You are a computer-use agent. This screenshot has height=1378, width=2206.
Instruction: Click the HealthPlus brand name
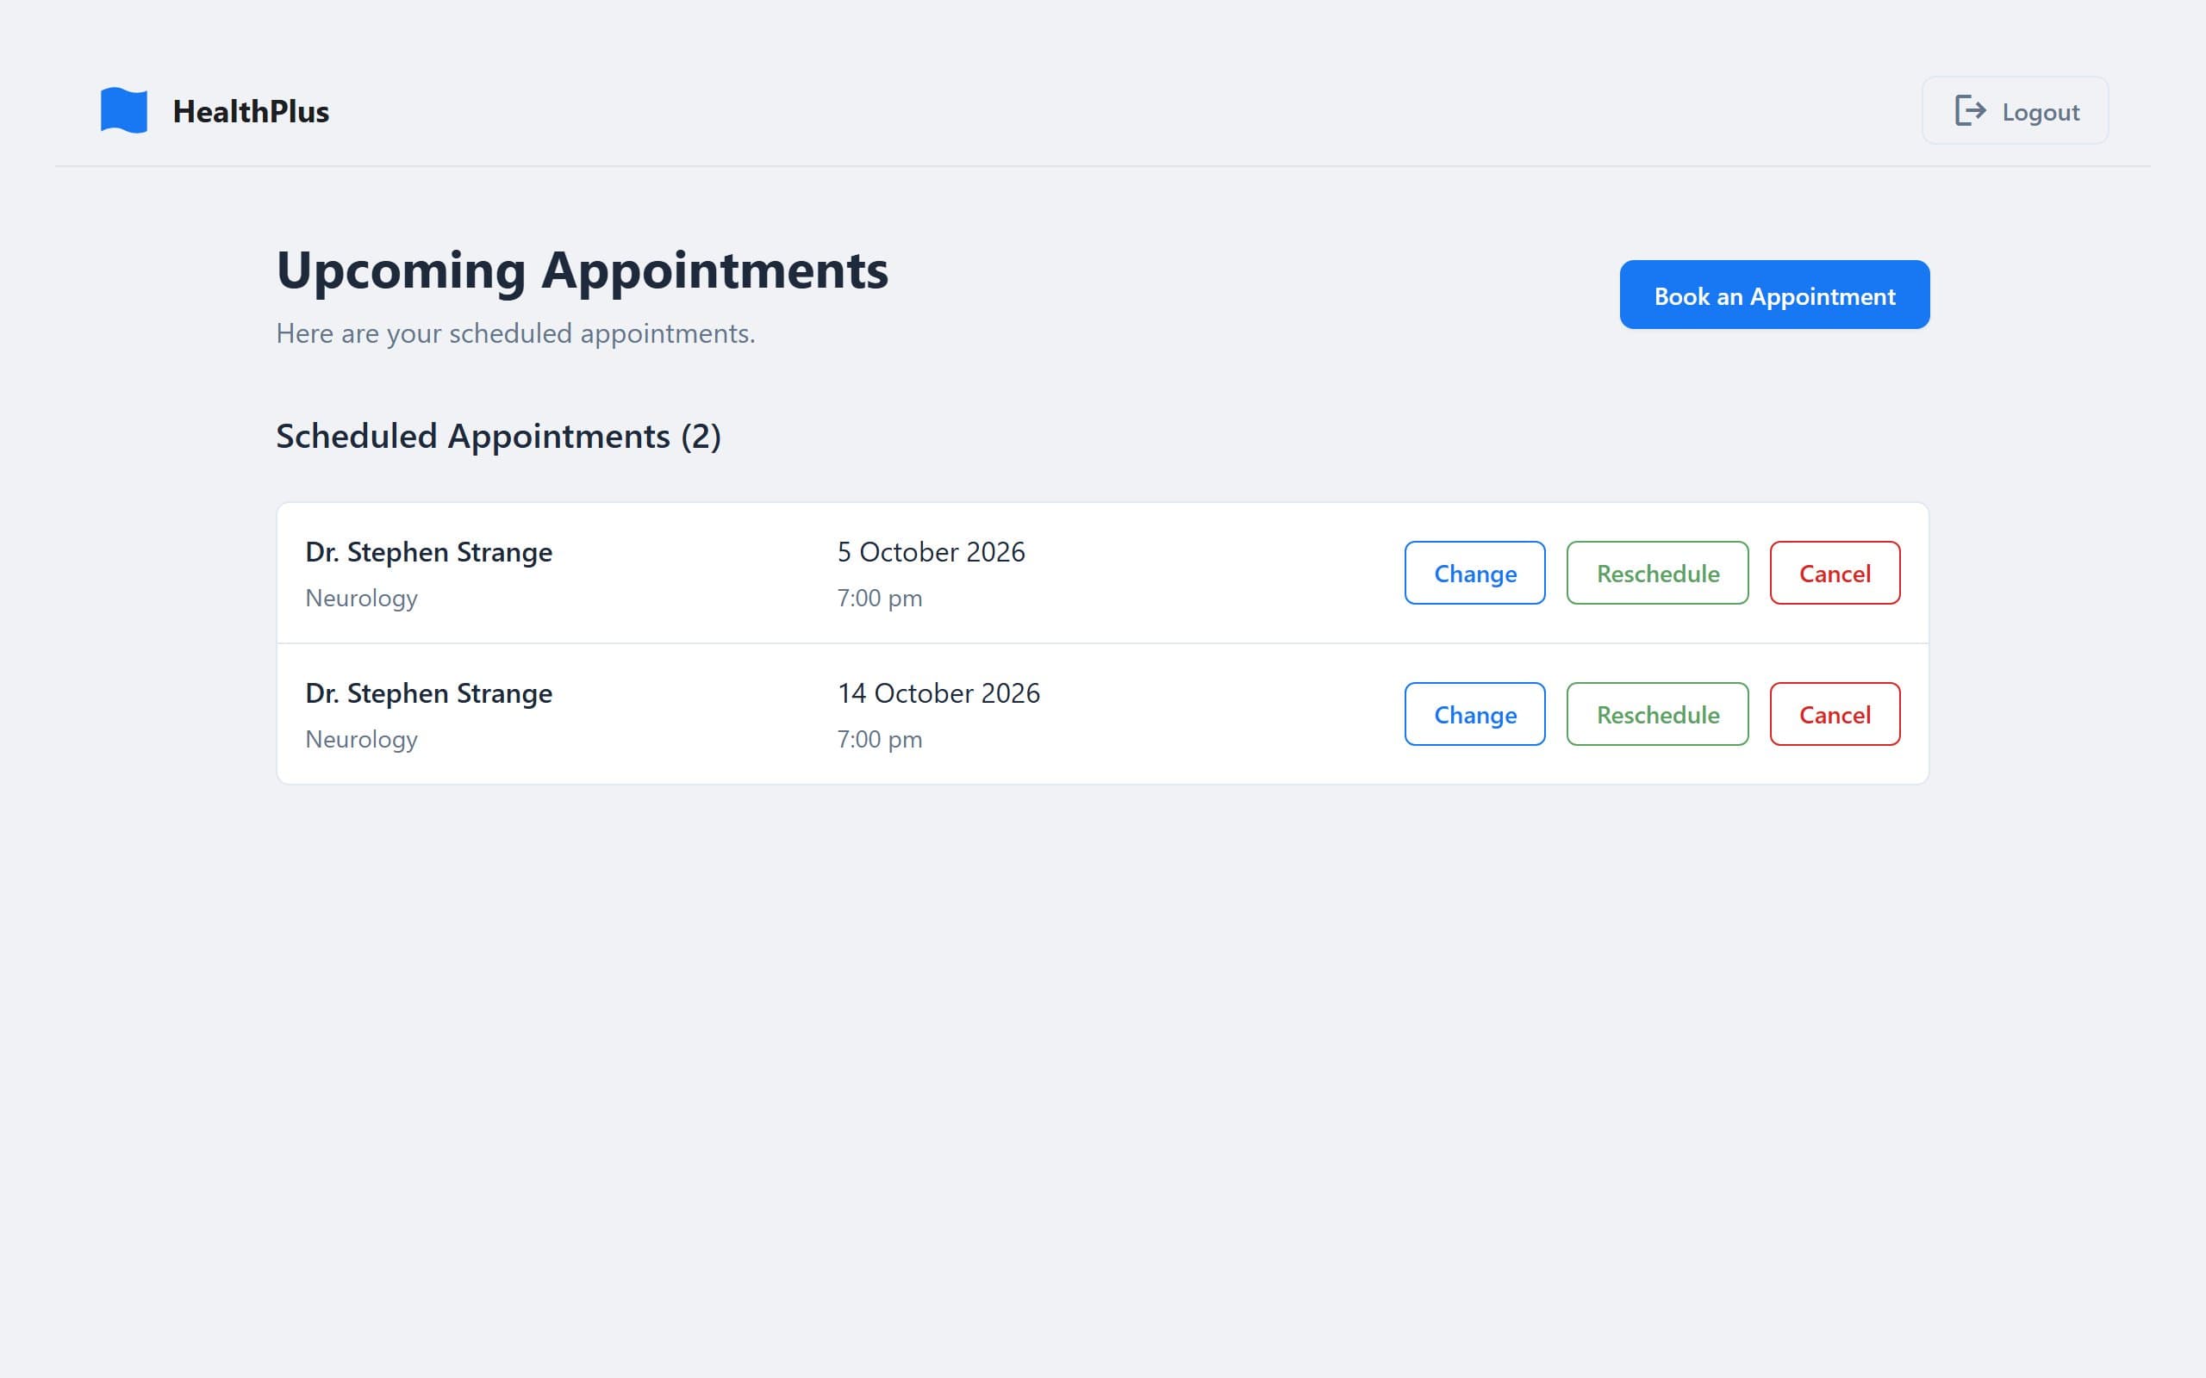251,111
